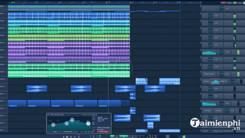Screen dimensions: 245x138
Task: Click the second teal icon in bottom bar
Action: (94, 136)
